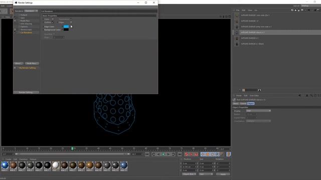
Task: Select the first blue material sphere
Action: click(x=5, y=165)
